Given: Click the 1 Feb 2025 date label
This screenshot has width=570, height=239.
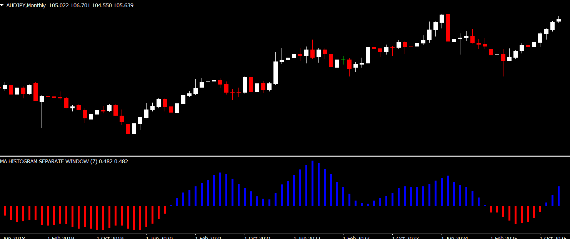Looking at the screenshot, I should (x=504, y=237).
